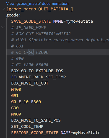Click the first M400 line after BOX_MOVE_TO_CUT

coord(16,89)
